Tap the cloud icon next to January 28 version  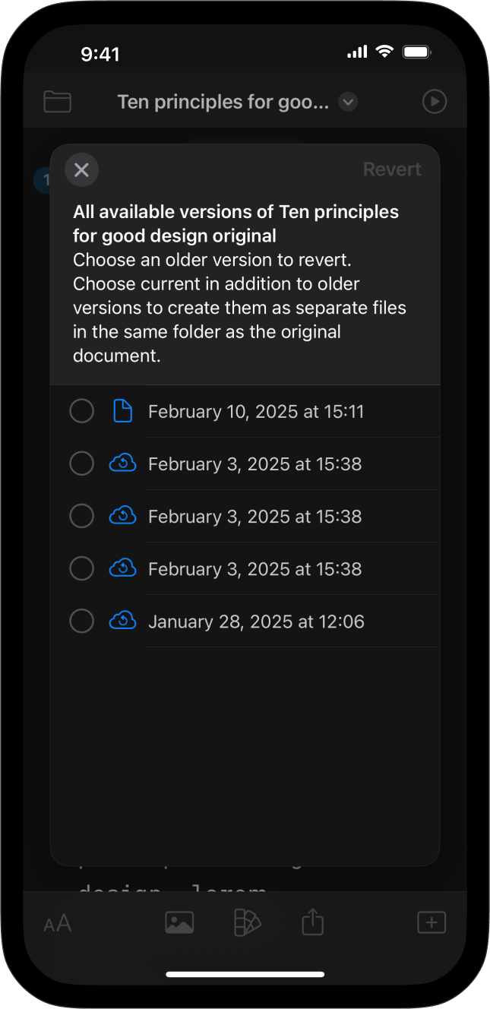pos(122,621)
